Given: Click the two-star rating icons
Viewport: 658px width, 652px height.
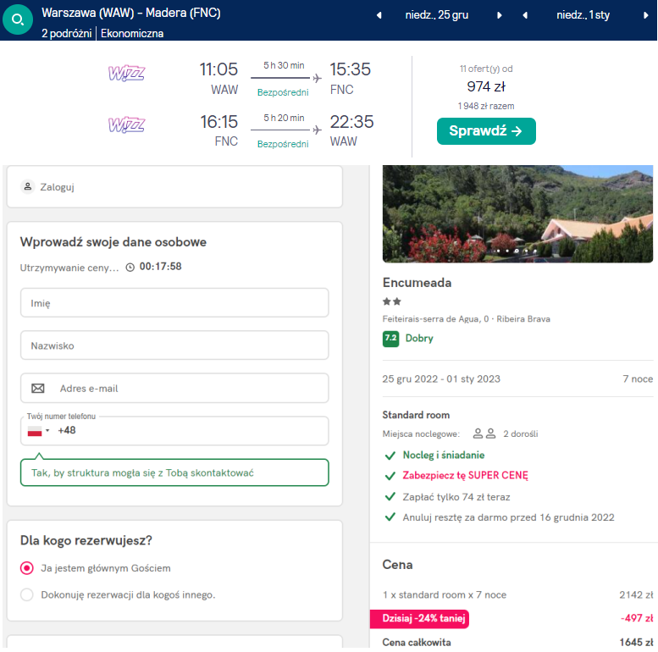Looking at the screenshot, I should 392,301.
